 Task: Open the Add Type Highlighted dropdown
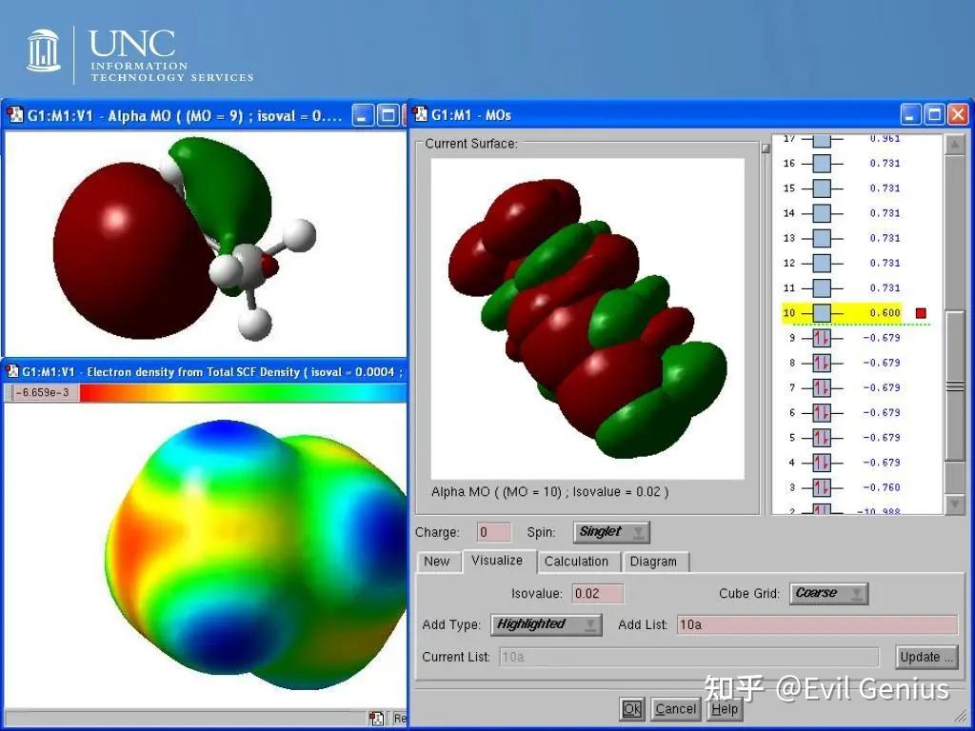click(x=546, y=624)
